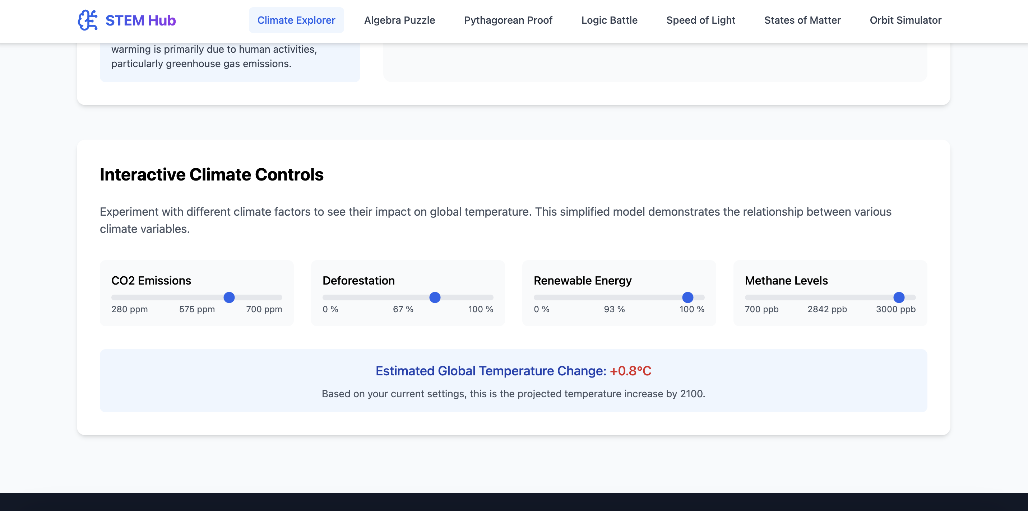Click the Renewable Energy slider knob
This screenshot has width=1028, height=511.
click(687, 297)
